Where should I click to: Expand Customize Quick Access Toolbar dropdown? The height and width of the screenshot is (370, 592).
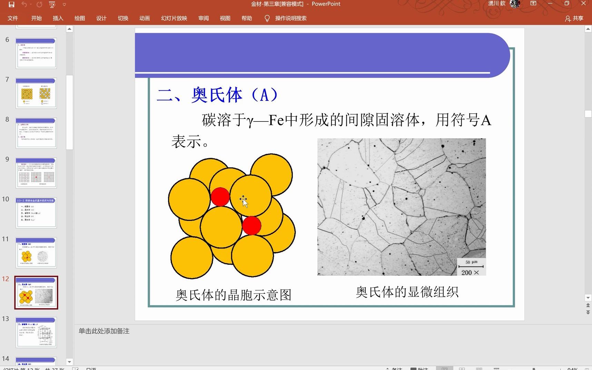click(x=65, y=4)
